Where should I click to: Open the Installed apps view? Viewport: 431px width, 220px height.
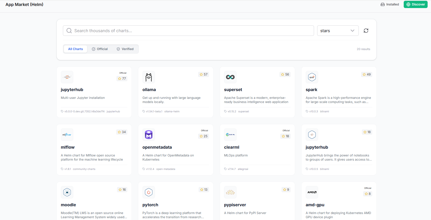[390, 4]
